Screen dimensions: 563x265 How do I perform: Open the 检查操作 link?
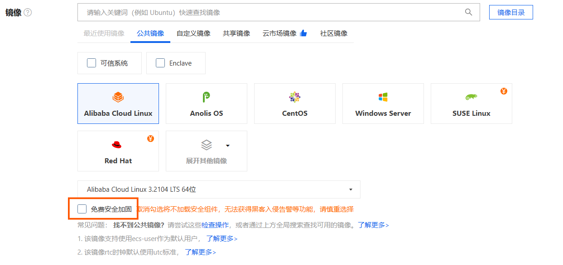coord(215,225)
